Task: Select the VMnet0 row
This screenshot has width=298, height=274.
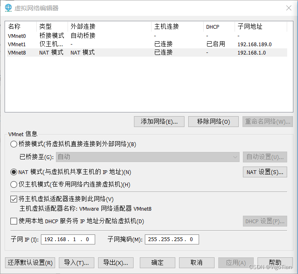Action: [147, 36]
